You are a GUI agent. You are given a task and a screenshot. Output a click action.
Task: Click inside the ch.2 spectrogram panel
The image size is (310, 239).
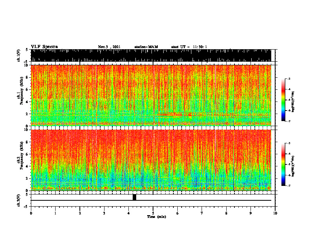click(151, 160)
